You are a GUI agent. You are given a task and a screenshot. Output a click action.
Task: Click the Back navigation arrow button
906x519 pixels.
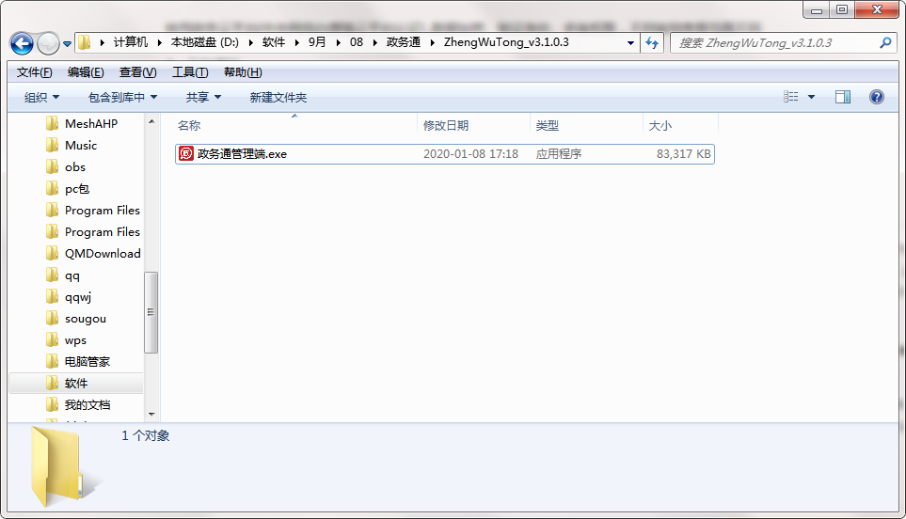coord(22,43)
